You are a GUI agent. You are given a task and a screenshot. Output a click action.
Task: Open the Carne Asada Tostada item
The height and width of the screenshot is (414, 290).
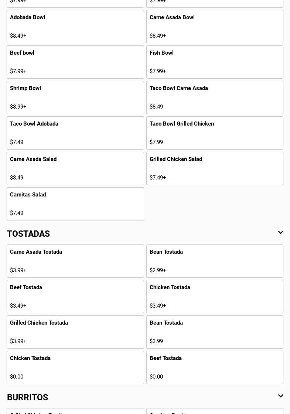pyautogui.click(x=75, y=261)
